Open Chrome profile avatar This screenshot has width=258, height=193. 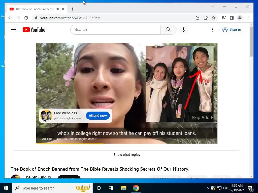tap(240, 18)
